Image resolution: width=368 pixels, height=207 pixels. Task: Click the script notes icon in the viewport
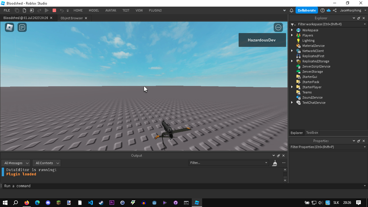pos(22,27)
